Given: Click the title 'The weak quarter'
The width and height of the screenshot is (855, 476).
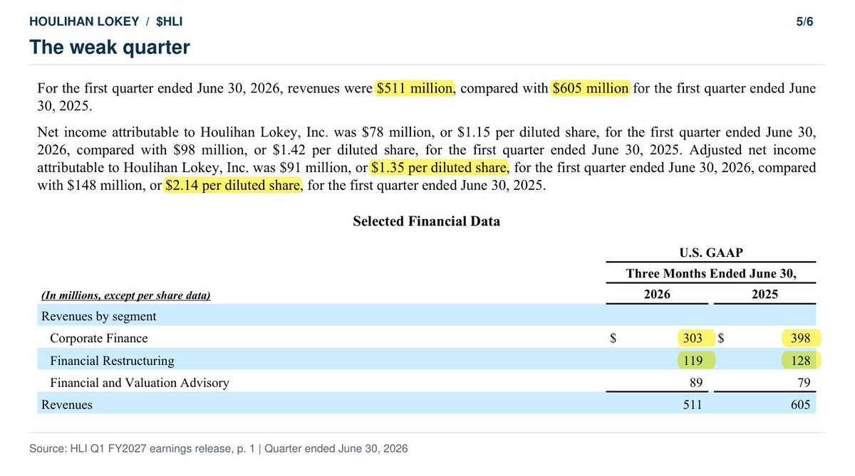Looking at the screenshot, I should click(110, 48).
